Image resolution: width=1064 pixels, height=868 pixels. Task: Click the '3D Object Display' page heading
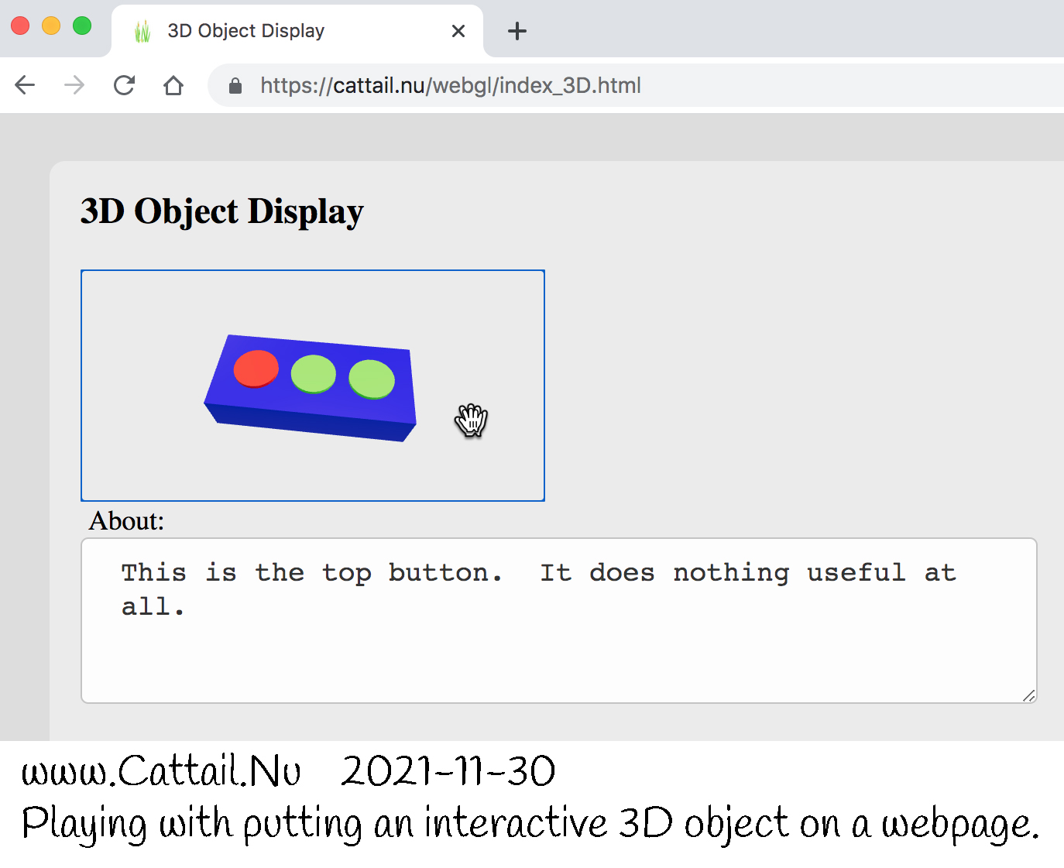click(x=222, y=211)
